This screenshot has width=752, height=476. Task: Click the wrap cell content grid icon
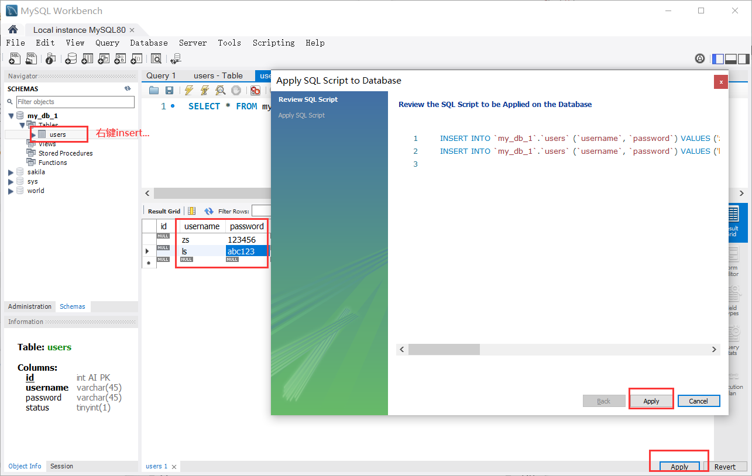pyautogui.click(x=192, y=211)
